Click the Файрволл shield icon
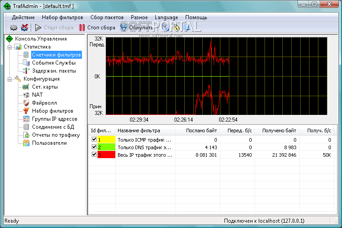This screenshot has height=228, width=342. point(26,103)
